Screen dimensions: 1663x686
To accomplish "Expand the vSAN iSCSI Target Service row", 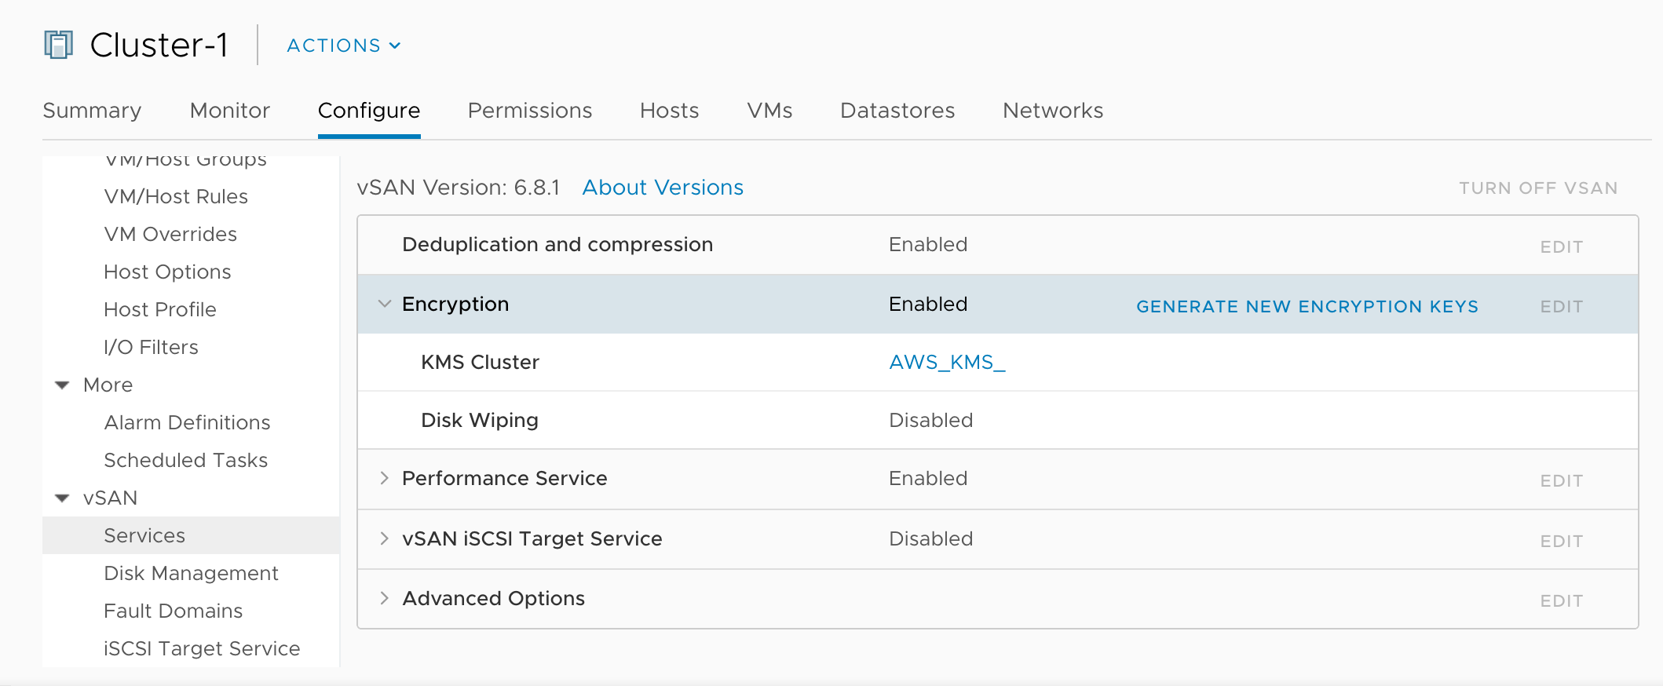I will (384, 538).
